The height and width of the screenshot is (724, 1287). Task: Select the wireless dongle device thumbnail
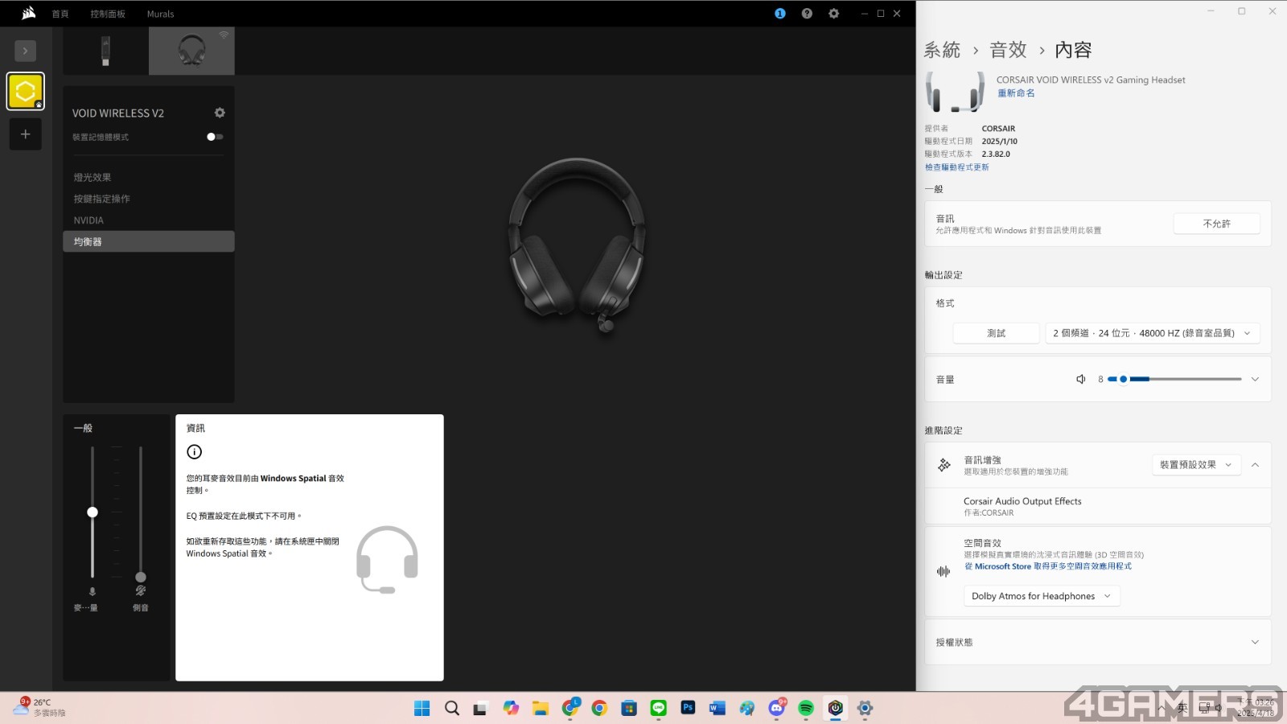point(105,51)
